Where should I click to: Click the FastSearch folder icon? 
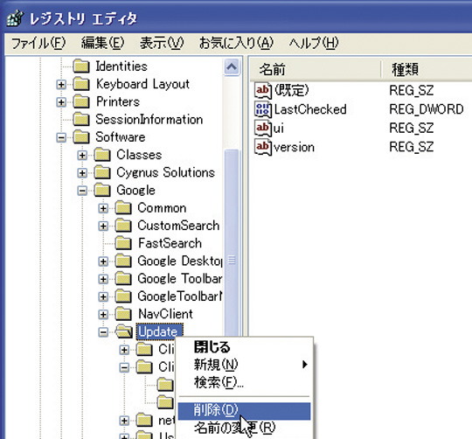(123, 243)
